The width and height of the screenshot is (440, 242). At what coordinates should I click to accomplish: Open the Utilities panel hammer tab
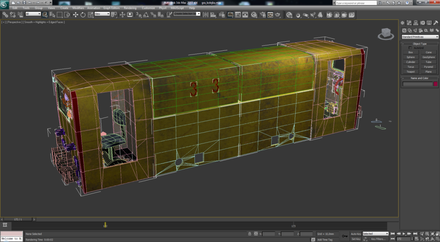(436, 23)
